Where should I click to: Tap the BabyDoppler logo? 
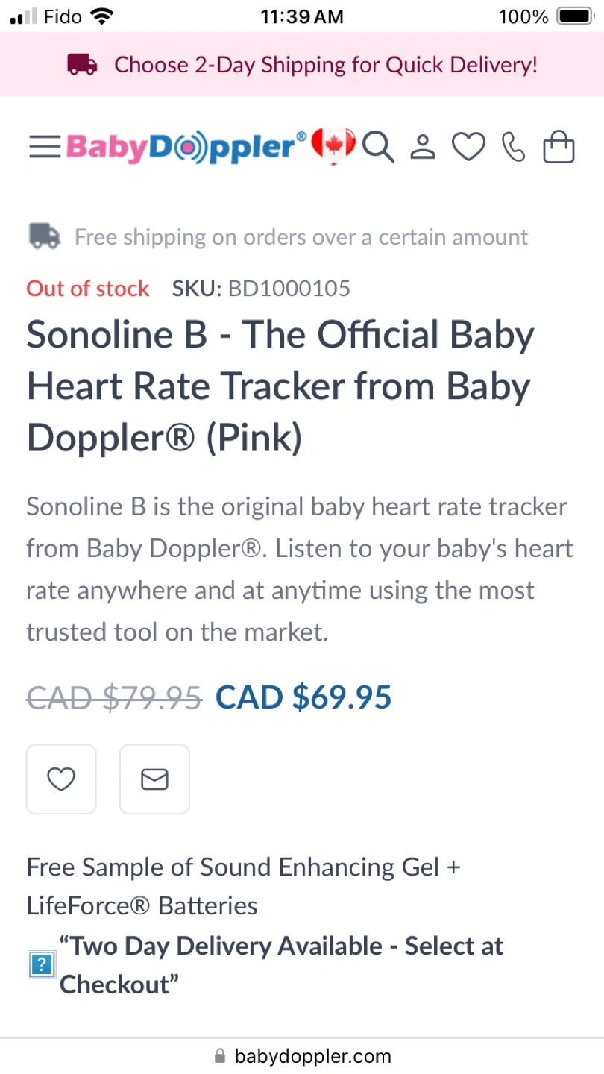pyautogui.click(x=186, y=147)
